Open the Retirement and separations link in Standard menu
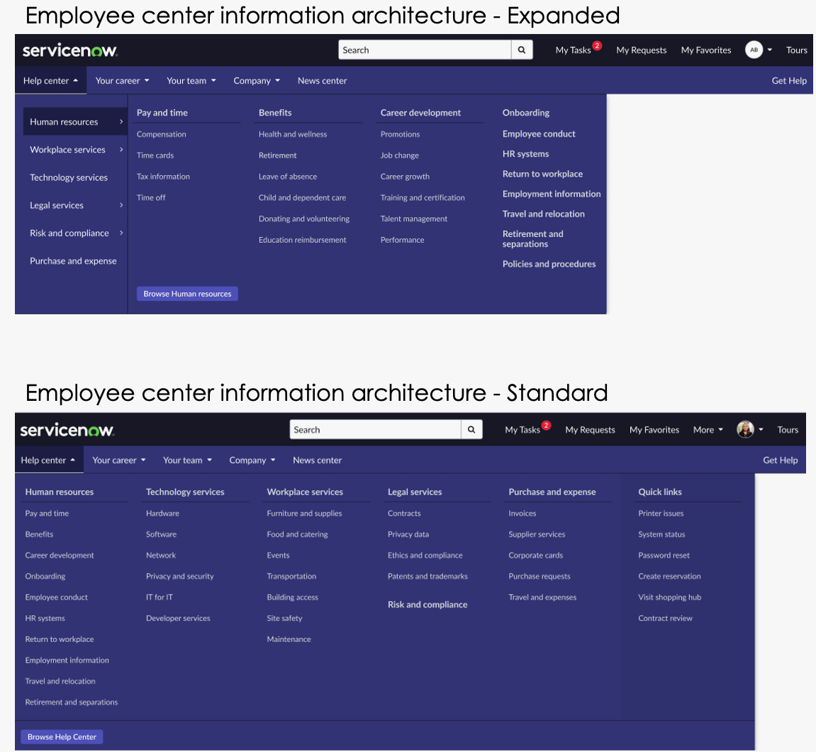The width and height of the screenshot is (816, 752). (x=72, y=702)
